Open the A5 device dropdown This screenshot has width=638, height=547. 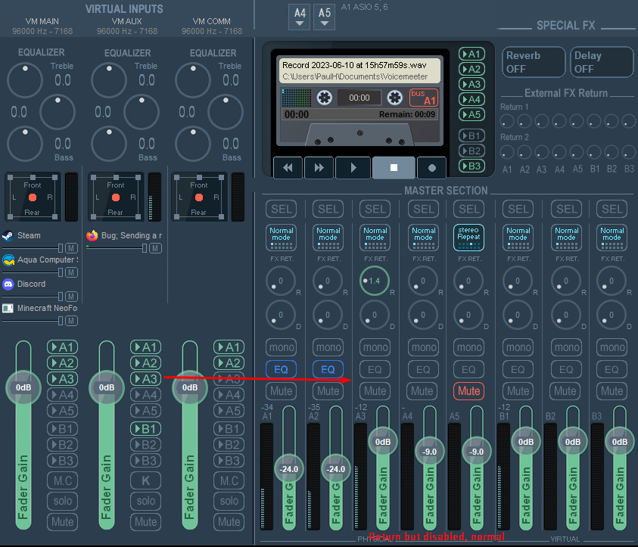point(324,17)
